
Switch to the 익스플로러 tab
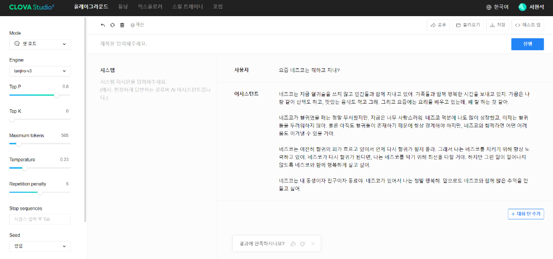[150, 7]
